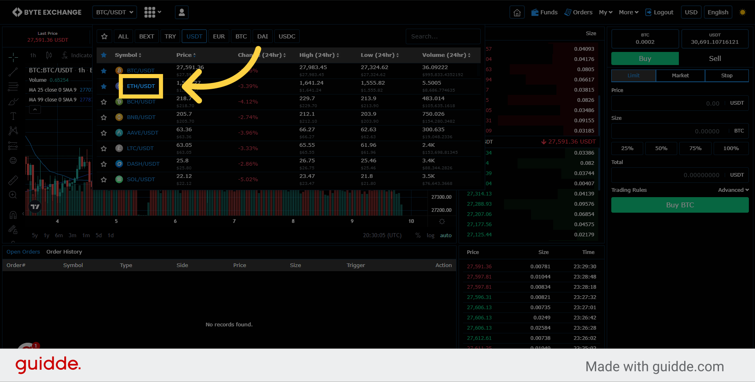Open chart settings gear icon

pyautogui.click(x=442, y=221)
